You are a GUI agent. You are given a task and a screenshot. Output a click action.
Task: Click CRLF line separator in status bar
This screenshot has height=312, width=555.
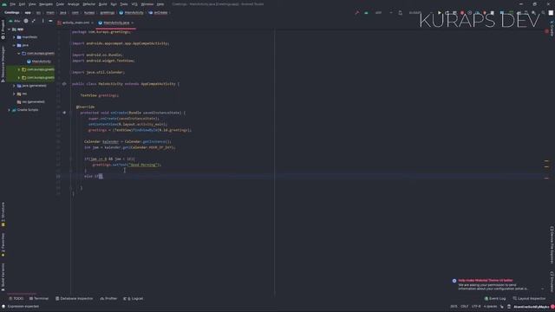[465, 306]
